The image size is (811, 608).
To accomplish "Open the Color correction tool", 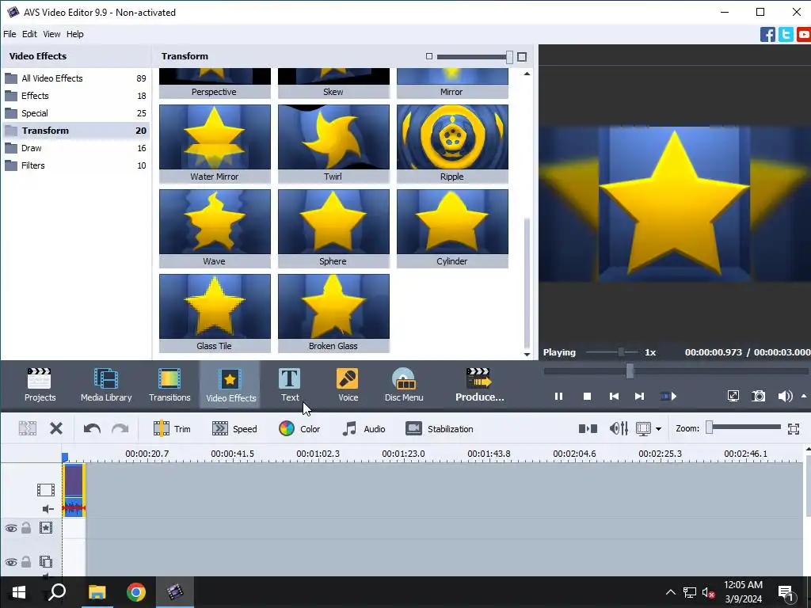I will point(299,428).
